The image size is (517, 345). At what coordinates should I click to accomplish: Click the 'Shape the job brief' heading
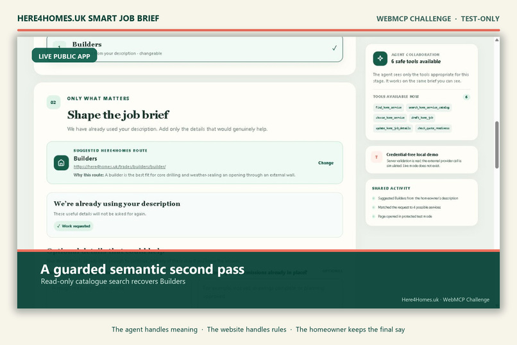click(x=118, y=115)
